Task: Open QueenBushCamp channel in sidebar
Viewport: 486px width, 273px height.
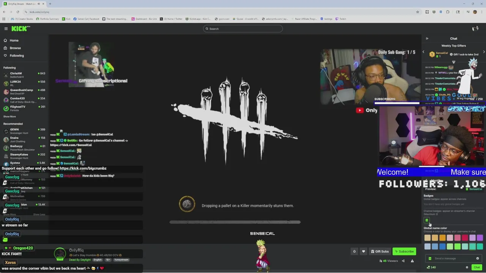Action: pyautogui.click(x=24, y=91)
